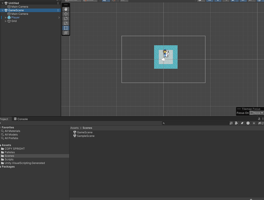The image size is (264, 200).
Task: Select the Rotate tool
Action: [x=66, y=18]
